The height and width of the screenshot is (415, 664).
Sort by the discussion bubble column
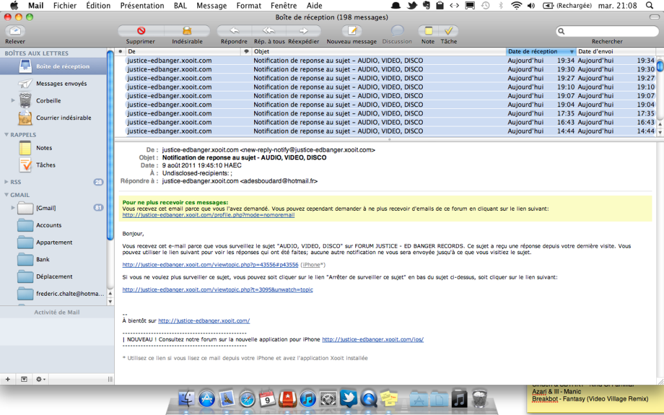point(246,52)
